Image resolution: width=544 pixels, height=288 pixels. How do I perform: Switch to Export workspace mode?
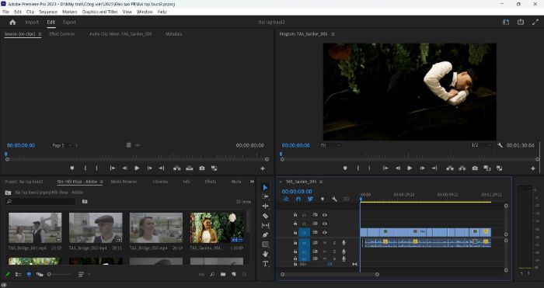coord(69,23)
